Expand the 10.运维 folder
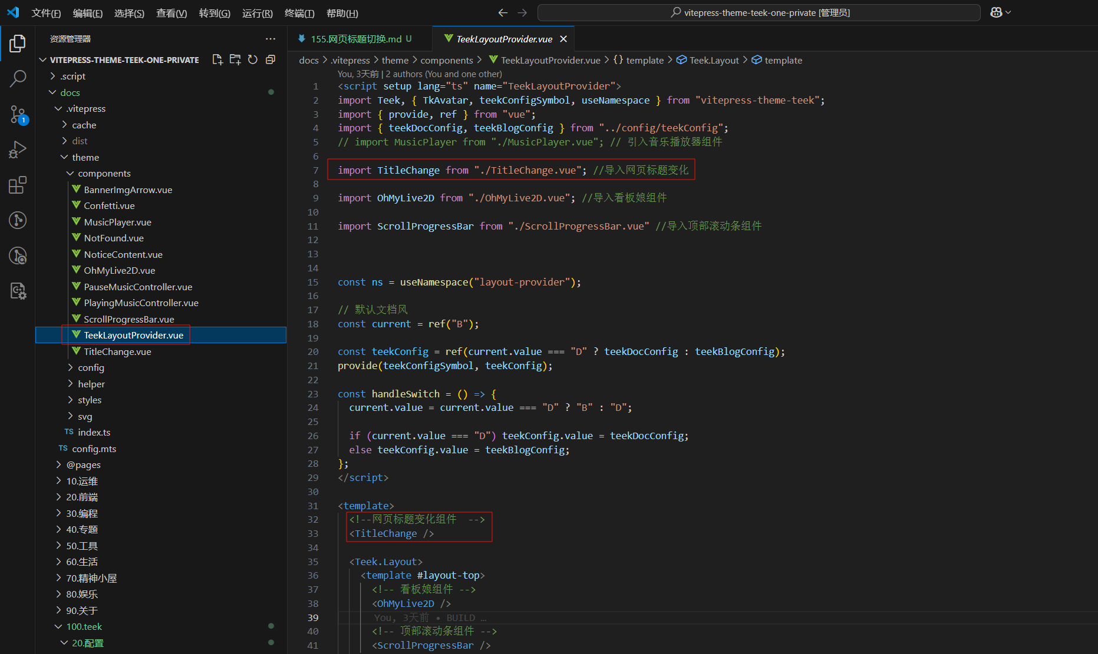Screen dimensions: 1098x654 pyautogui.click(x=161, y=481)
